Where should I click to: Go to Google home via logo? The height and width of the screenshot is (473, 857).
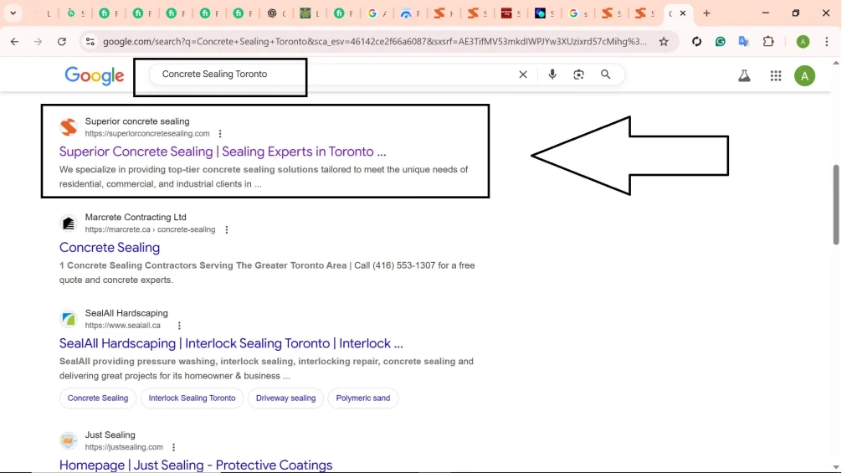(95, 76)
